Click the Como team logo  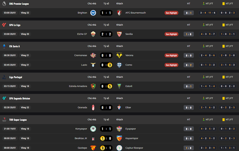tap(119, 65)
